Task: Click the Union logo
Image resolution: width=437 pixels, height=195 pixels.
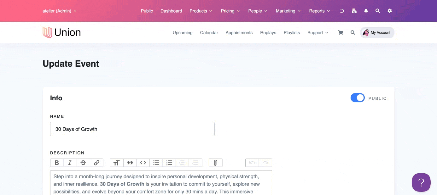Action: [x=62, y=32]
